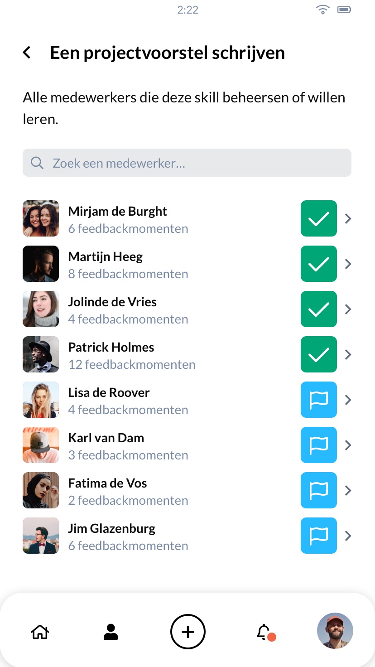Open Karl van Dam's 3 feedbackmomenten

click(128, 455)
